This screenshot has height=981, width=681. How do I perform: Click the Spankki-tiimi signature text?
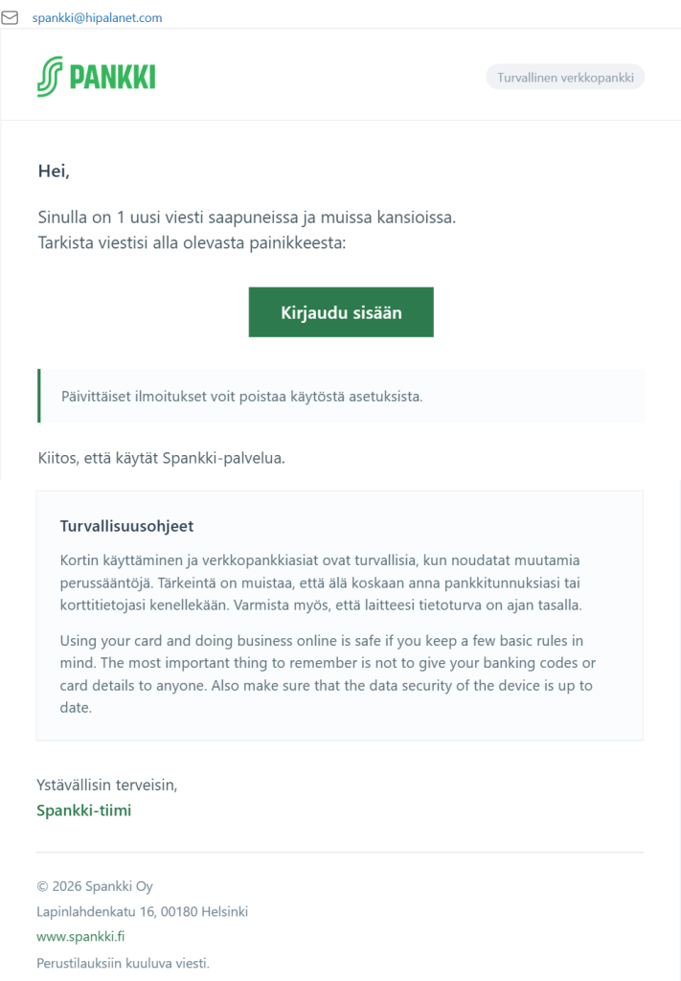click(x=83, y=810)
